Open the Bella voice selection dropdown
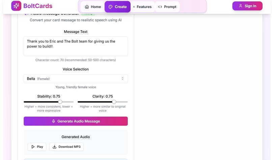Image resolution: width=272 pixels, height=160 pixels. pyautogui.click(x=76, y=78)
